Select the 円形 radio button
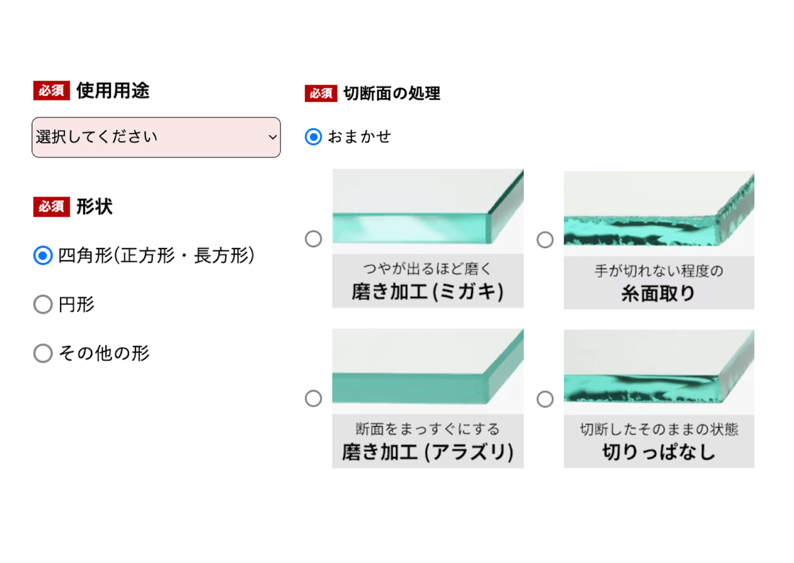Viewport: 794px width, 563px height. click(x=43, y=304)
